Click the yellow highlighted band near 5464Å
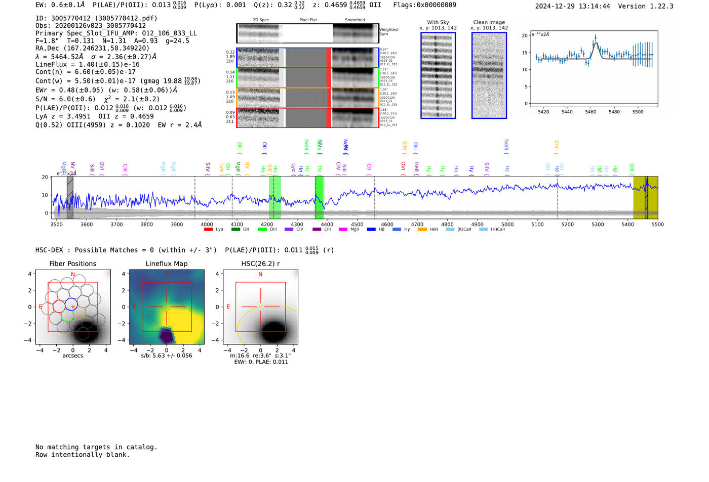This screenshot has width=709, height=482. [646, 197]
